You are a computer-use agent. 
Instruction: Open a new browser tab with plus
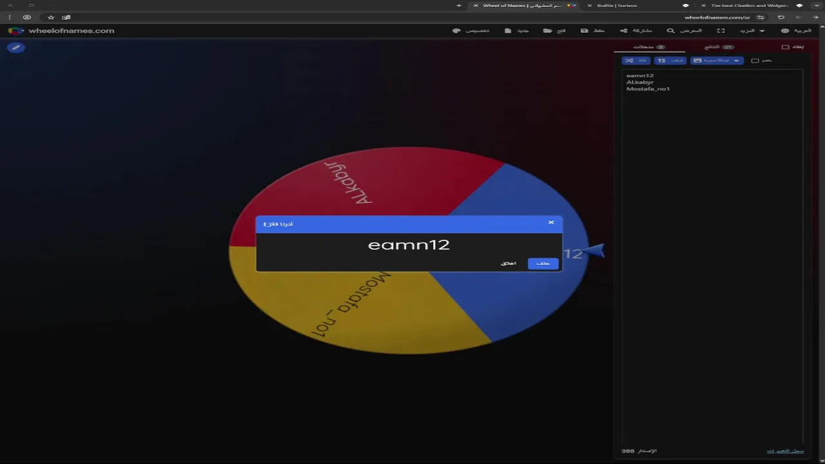(459, 5)
